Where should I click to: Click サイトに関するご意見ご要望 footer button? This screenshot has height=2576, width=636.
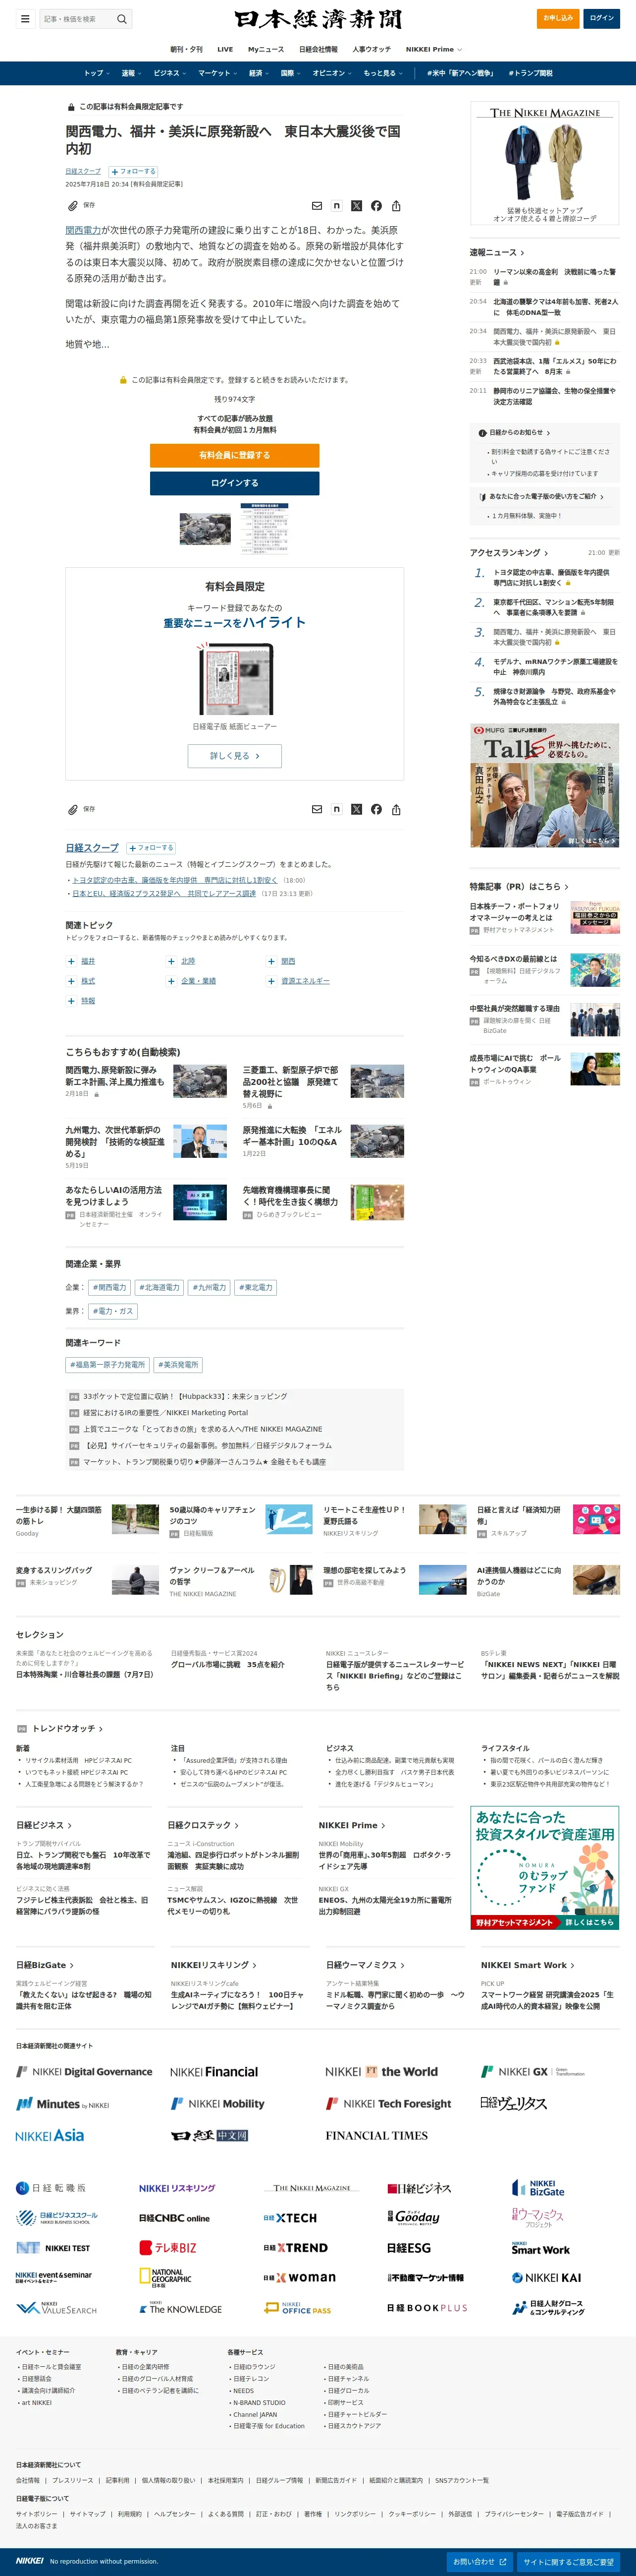[569, 2562]
